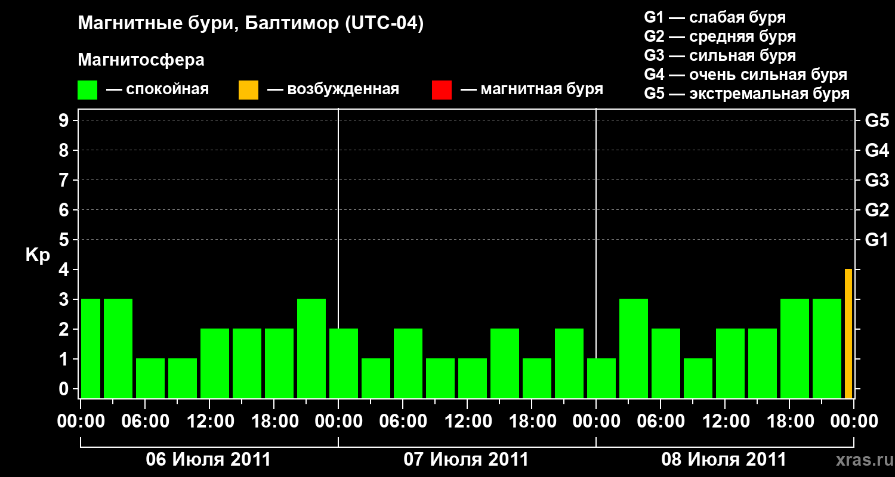Screen dimensions: 895x477
Task: Click the first 00:00 bar of 06 Июля
Action: click(x=91, y=348)
